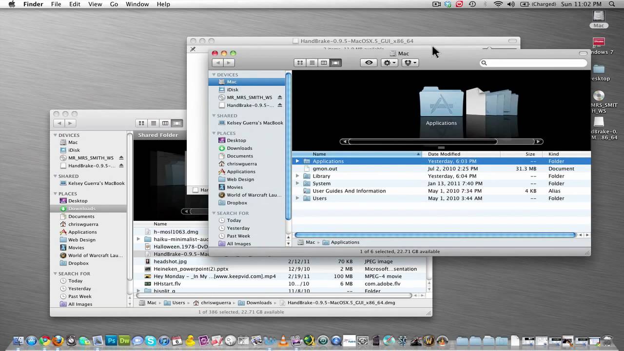Screen dimensions: 624x351
Task: Click the Mac window sidebar vertical scrollbar
Action: [289, 146]
